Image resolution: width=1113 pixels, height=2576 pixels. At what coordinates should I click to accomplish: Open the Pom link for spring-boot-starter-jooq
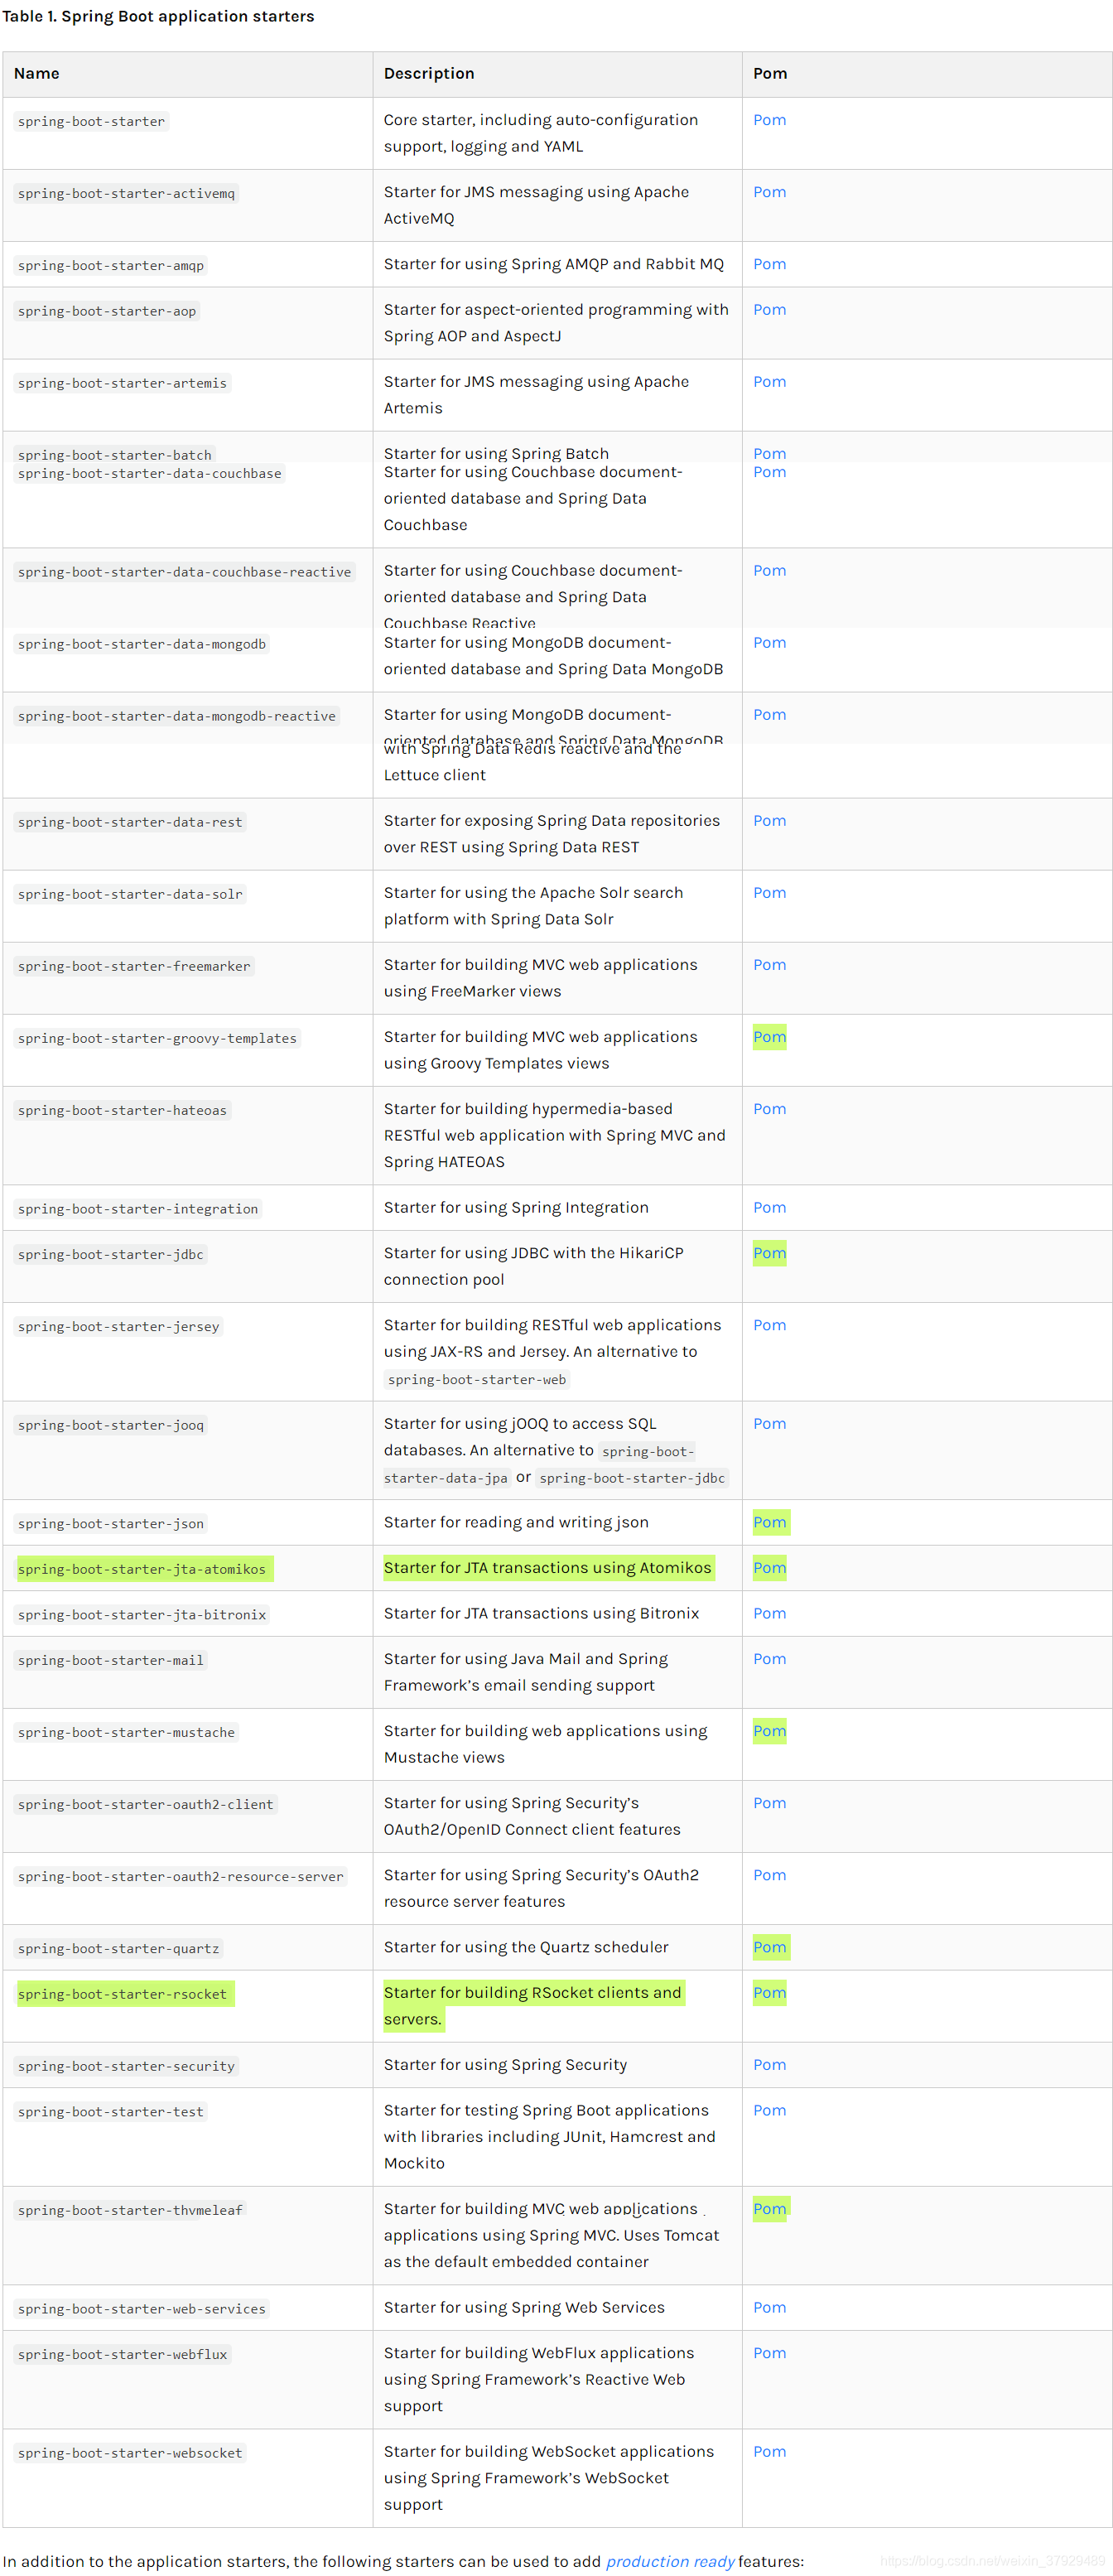(769, 1424)
